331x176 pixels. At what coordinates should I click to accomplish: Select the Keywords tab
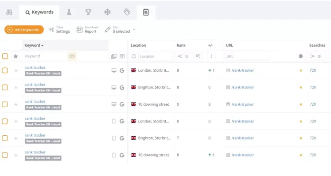pyautogui.click(x=39, y=12)
